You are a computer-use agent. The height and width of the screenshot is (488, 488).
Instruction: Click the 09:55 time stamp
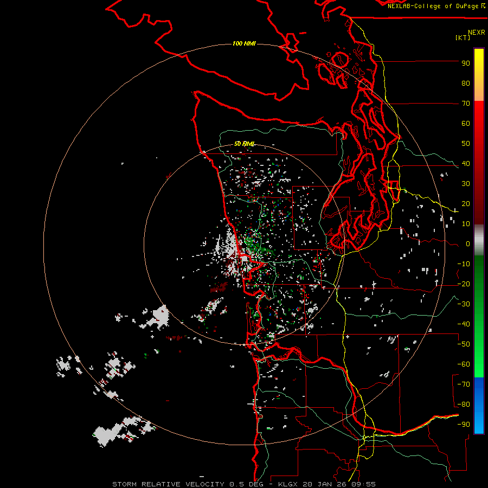[x=363, y=484]
